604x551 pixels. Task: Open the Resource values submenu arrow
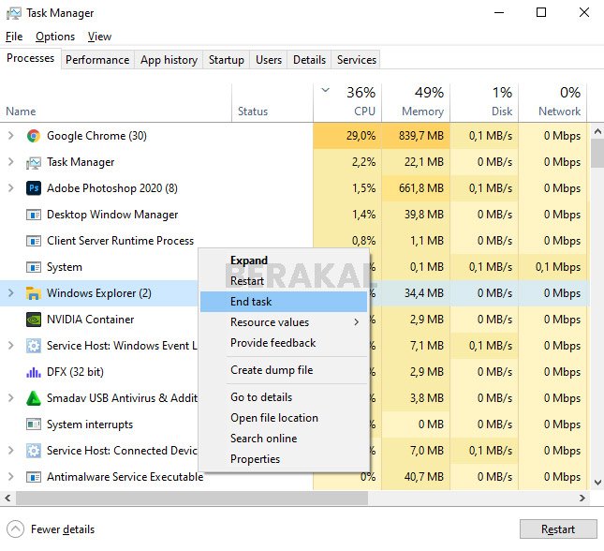tap(357, 322)
